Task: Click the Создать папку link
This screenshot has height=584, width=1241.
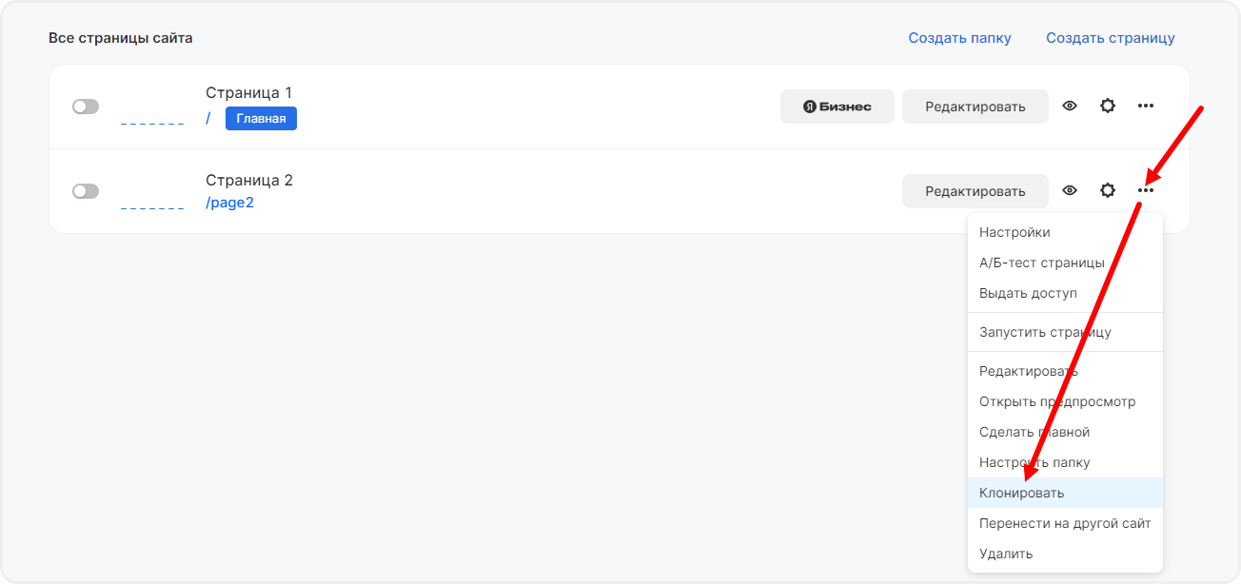Action: (x=959, y=38)
